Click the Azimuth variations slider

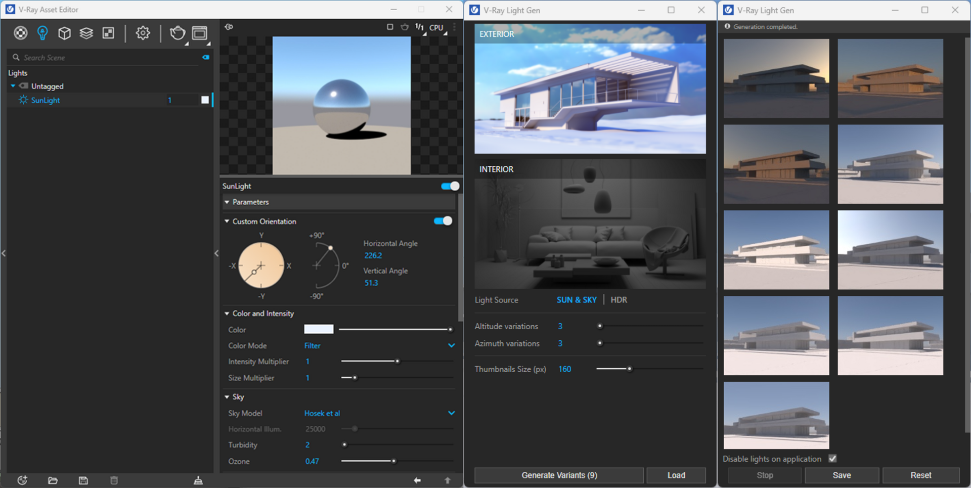[x=651, y=343]
